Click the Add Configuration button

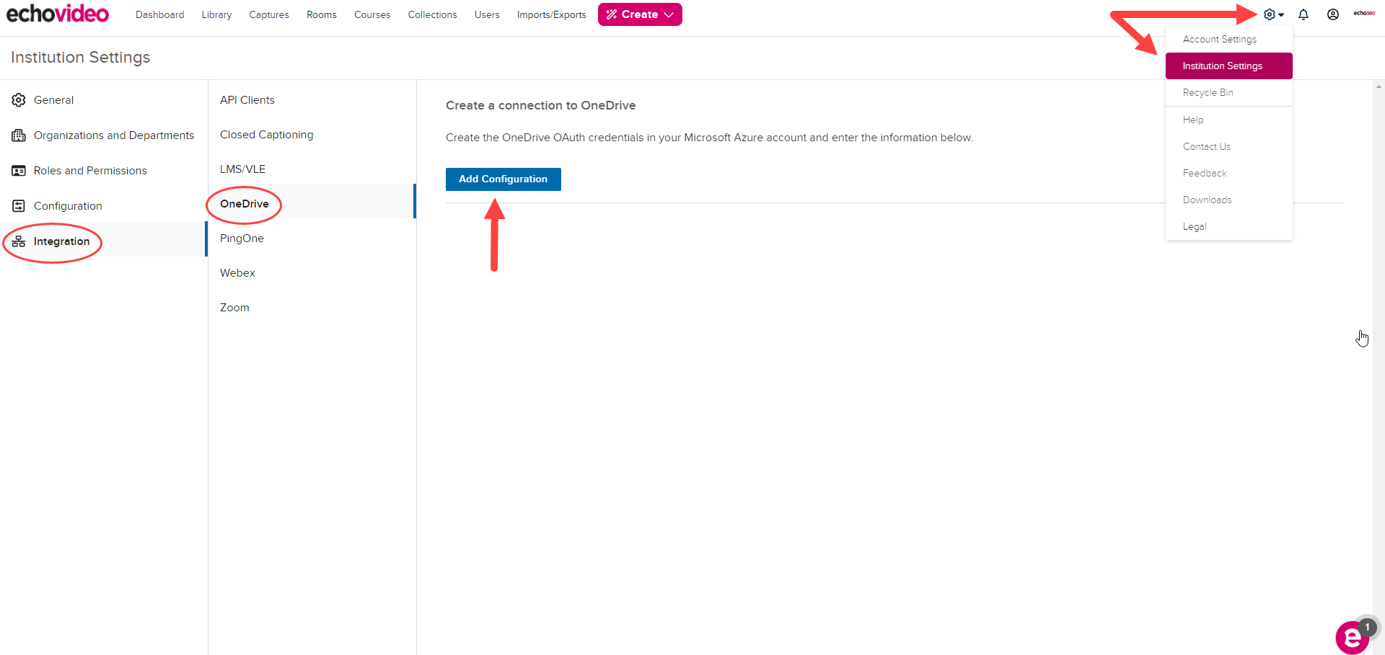pyautogui.click(x=504, y=179)
